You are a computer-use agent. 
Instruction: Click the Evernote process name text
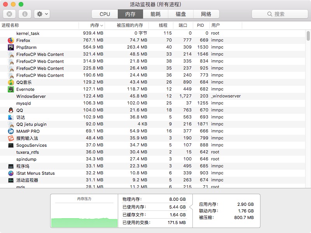click(x=25, y=89)
